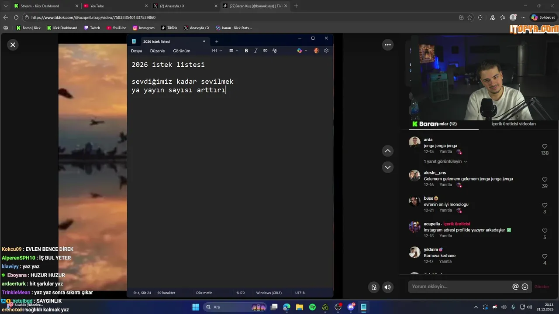Switch to the YouTube browser tab
This screenshot has height=314, width=559.
116,6
